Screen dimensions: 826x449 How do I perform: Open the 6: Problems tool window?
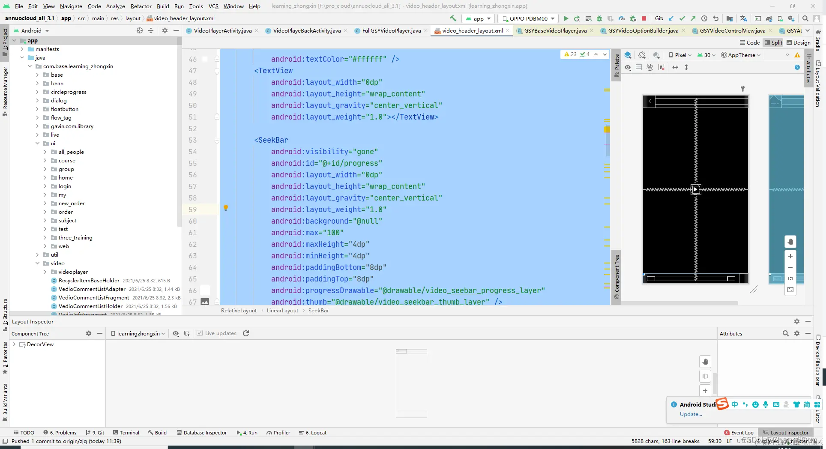coord(60,433)
